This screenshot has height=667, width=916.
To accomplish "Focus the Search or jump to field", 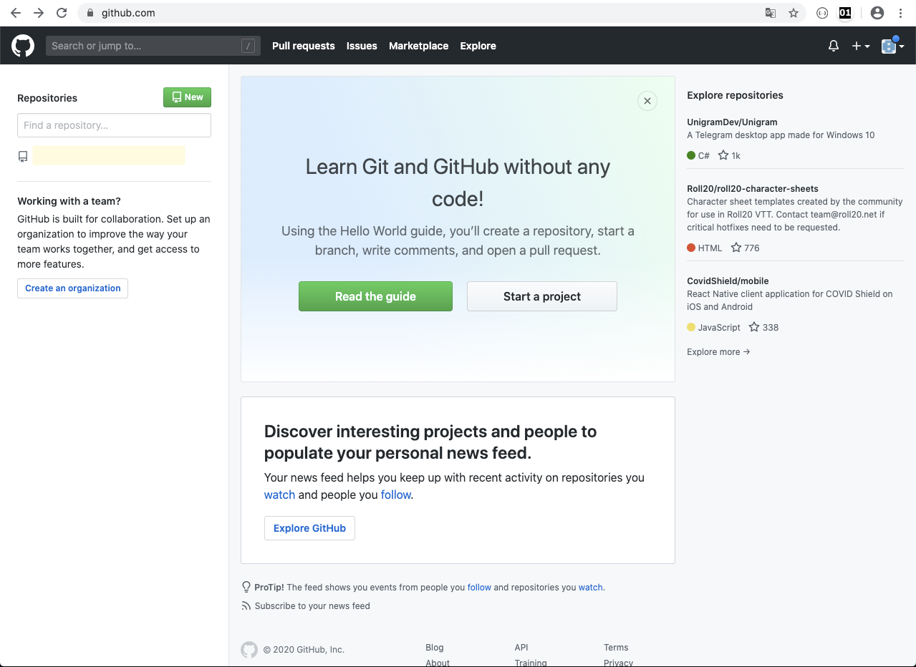I will coord(153,46).
